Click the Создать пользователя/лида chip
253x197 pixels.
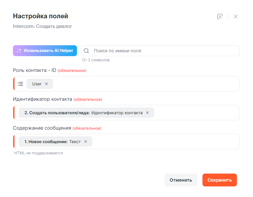83,113
